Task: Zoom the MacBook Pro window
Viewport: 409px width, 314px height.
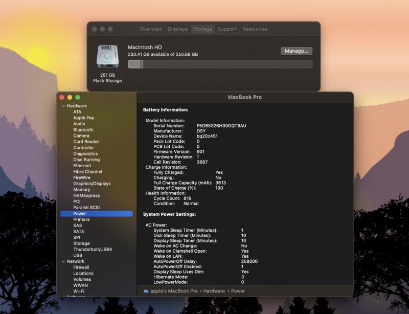Action: (78, 97)
